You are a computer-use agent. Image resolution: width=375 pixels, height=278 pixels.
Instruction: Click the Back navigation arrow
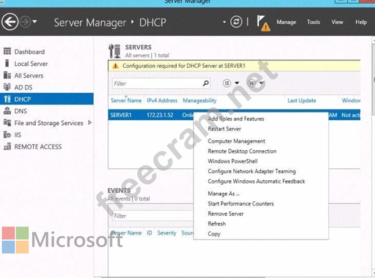10,22
